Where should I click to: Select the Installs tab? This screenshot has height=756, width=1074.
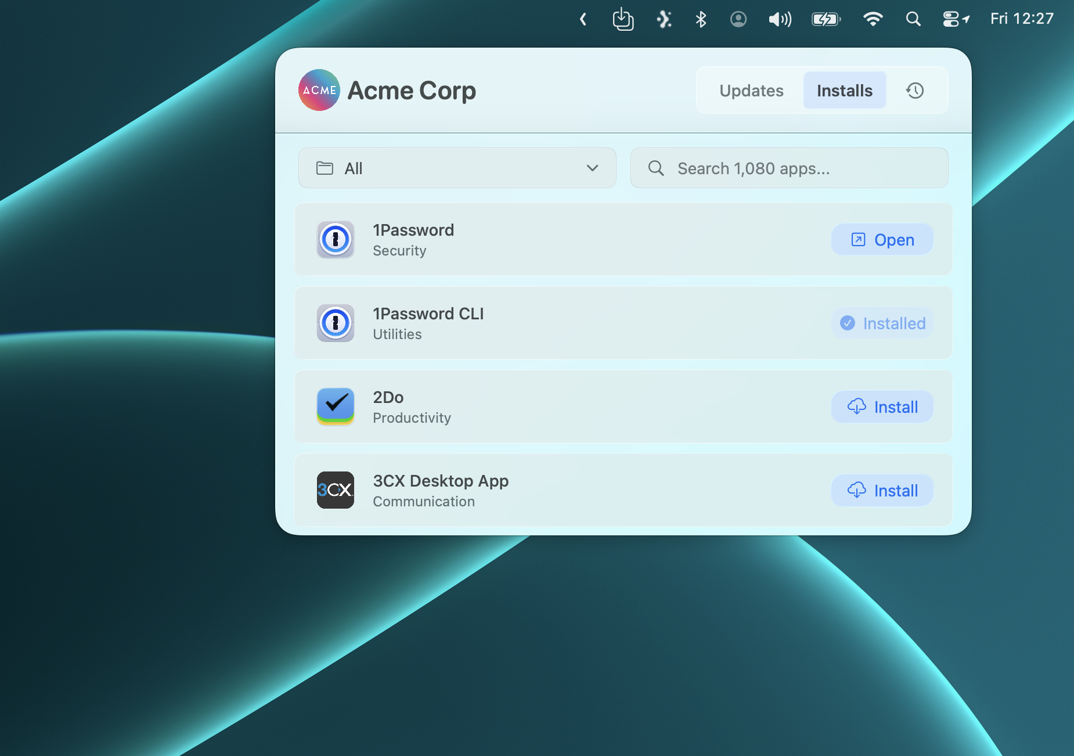845,91
